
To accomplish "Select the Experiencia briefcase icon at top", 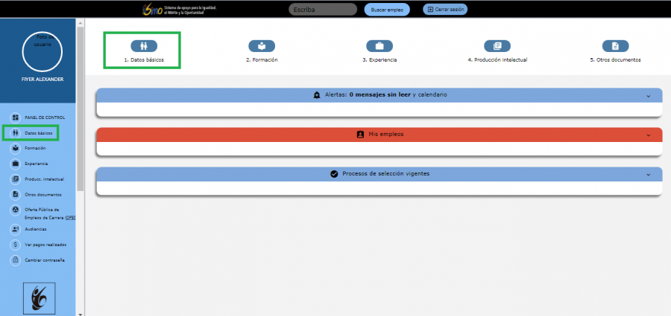I will tap(379, 46).
